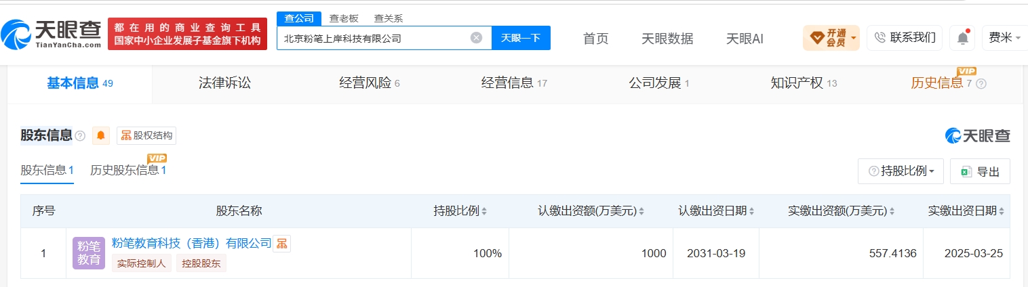1028x287 pixels.
Task: Clear the search box with the X icon
Action: pos(476,38)
